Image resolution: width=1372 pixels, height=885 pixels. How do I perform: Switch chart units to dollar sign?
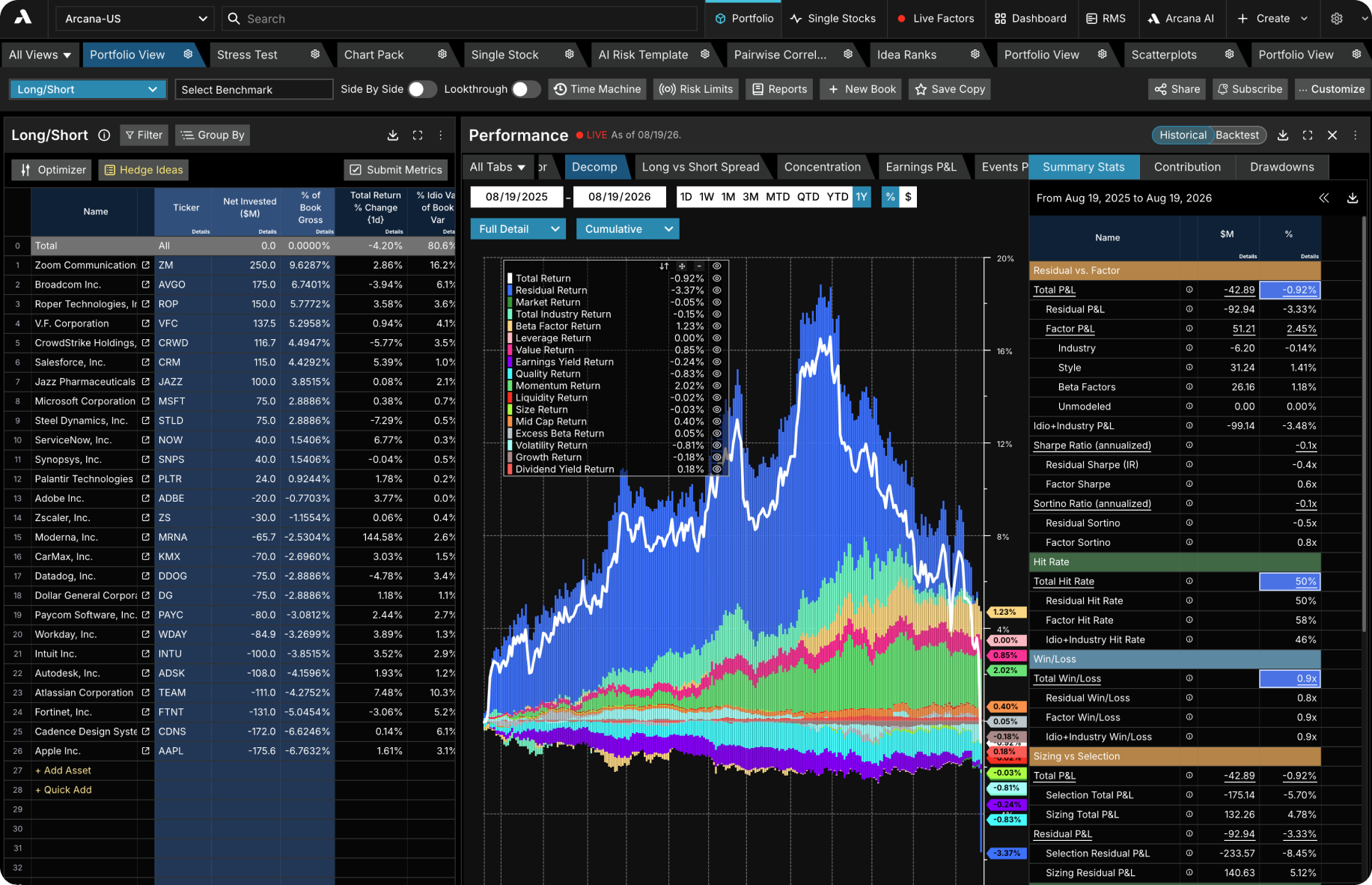(908, 197)
